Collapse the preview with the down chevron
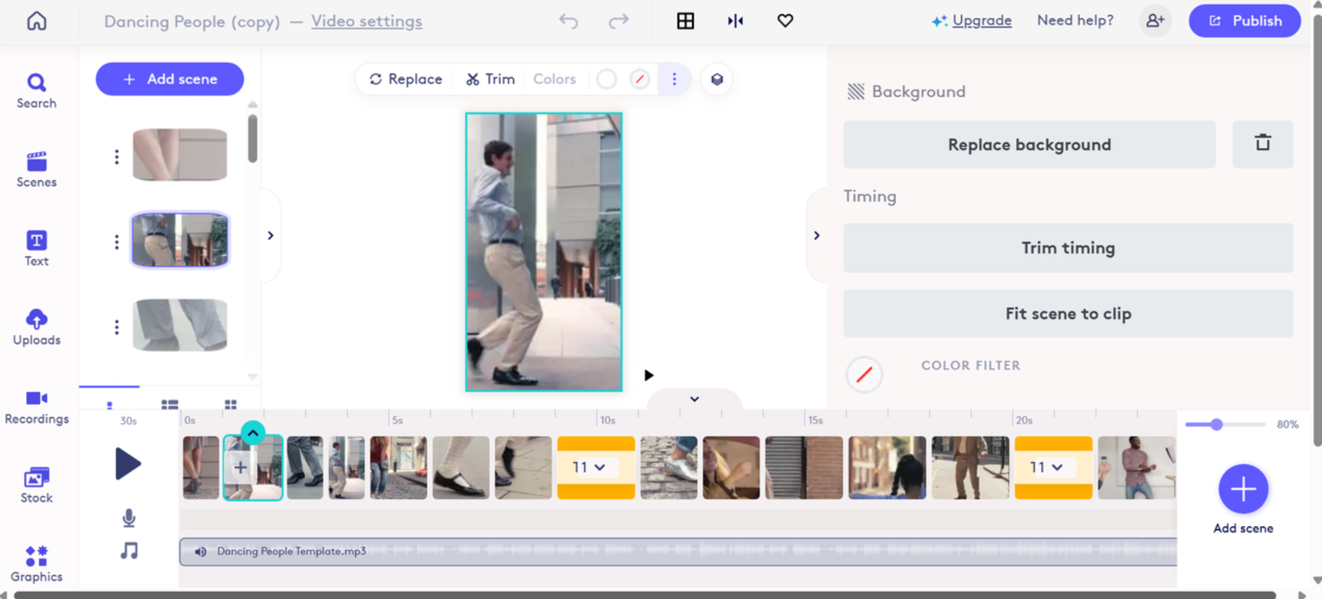This screenshot has height=599, width=1322. click(694, 398)
